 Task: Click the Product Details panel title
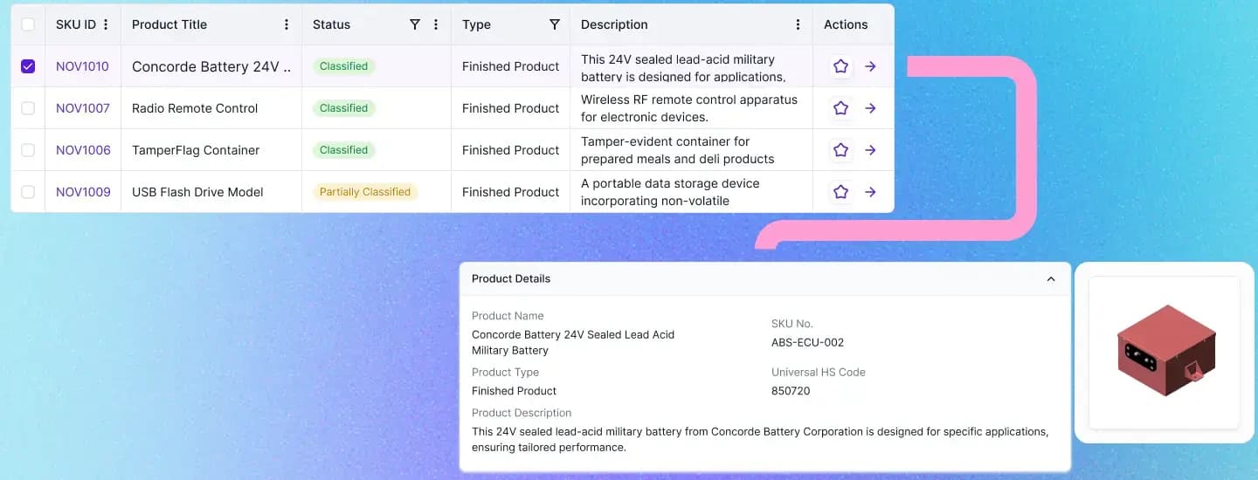511,279
